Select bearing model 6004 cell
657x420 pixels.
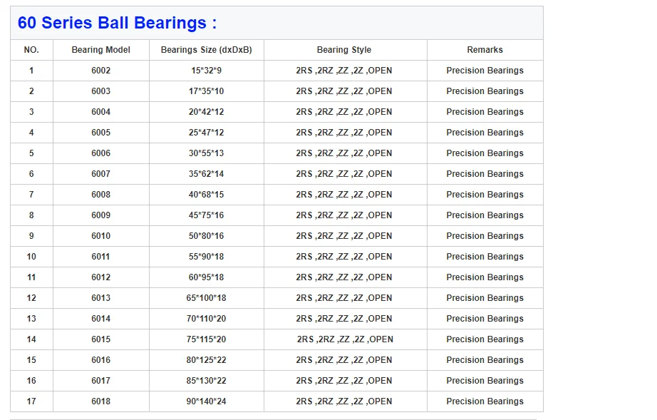(x=101, y=112)
